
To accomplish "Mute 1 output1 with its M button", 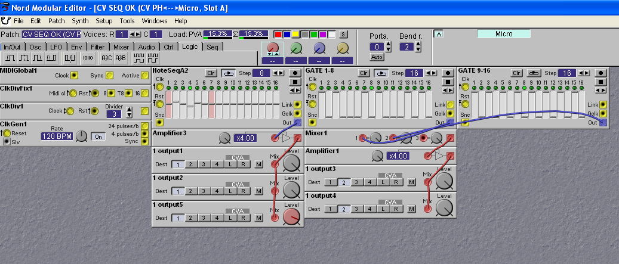I will point(259,164).
